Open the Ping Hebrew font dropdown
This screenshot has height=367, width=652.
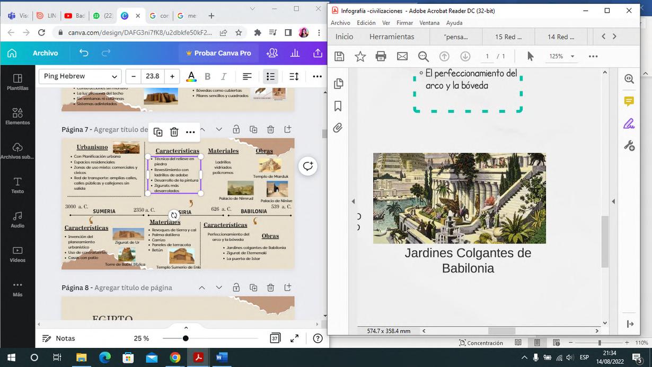point(80,76)
